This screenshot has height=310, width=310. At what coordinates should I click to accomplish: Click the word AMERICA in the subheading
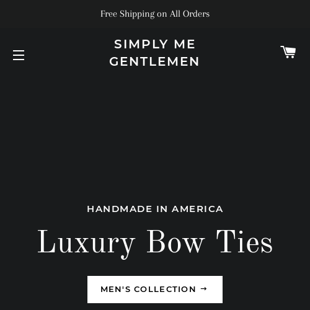click(197, 209)
